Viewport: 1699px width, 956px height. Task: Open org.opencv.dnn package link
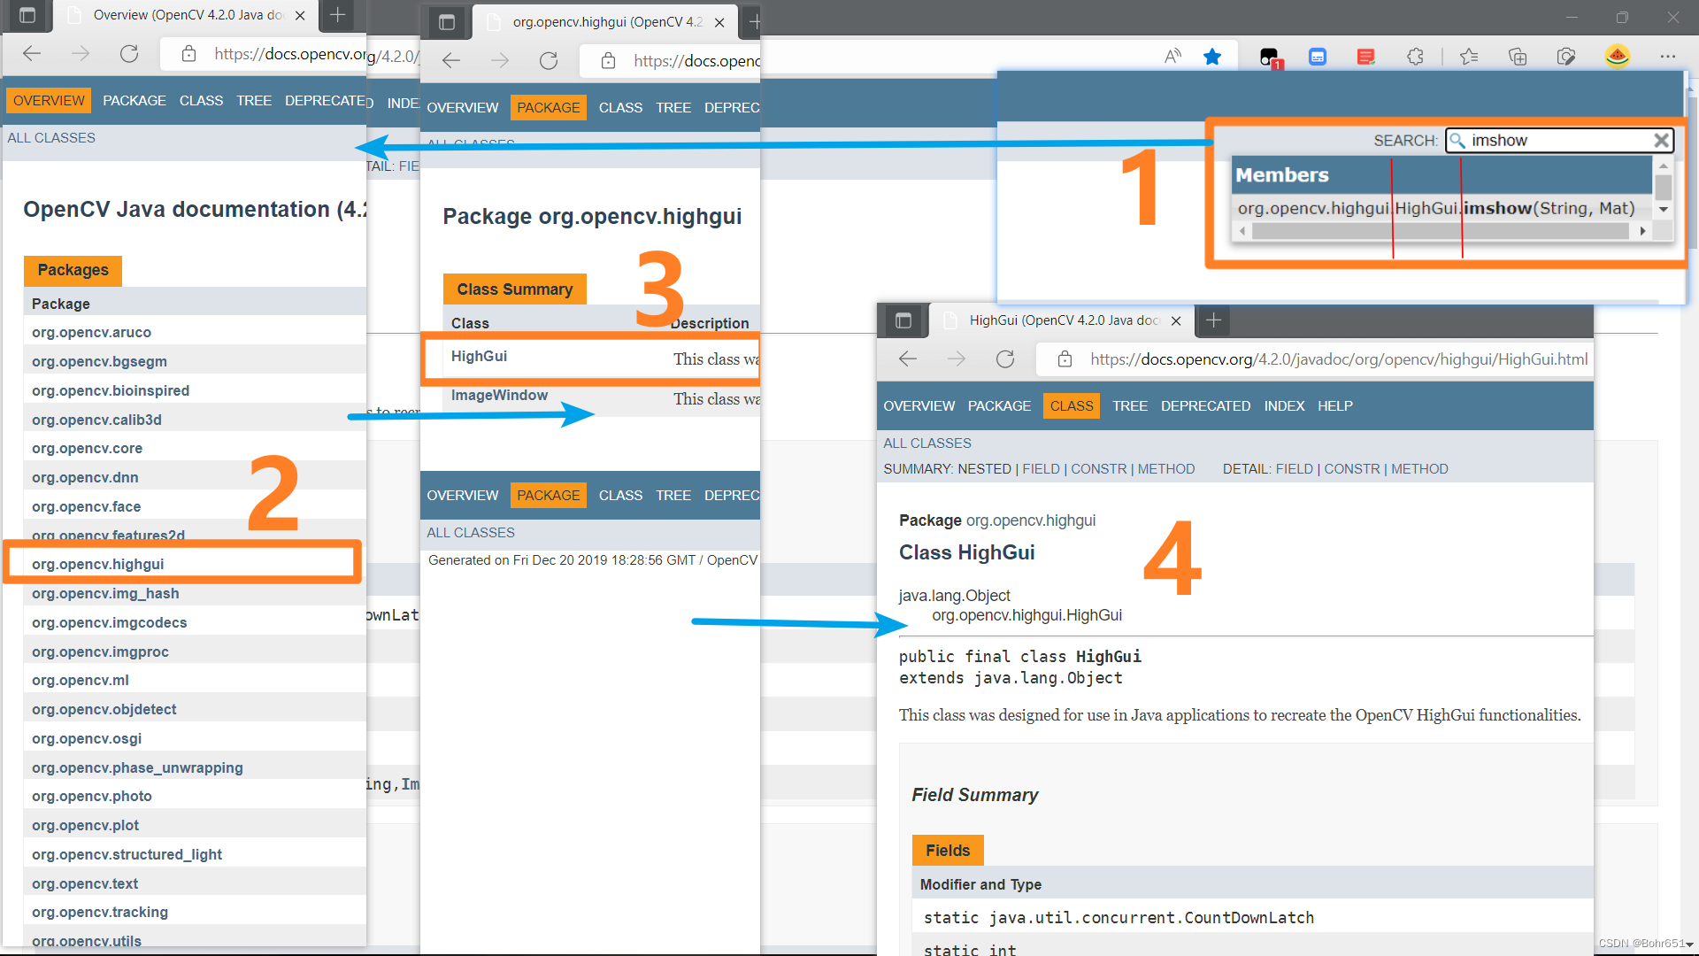tap(85, 477)
